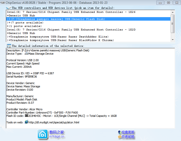Open the 检查更新 check update link
The width and height of the screenshot is (181, 141).
click(128, 132)
